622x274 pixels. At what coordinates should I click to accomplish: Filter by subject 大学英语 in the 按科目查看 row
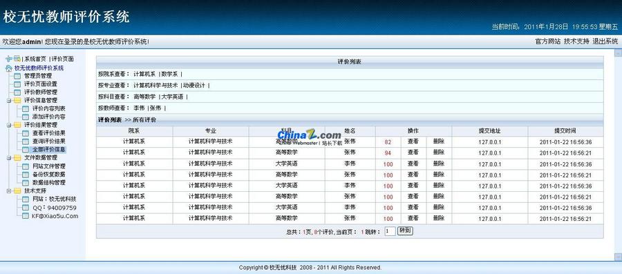point(172,97)
